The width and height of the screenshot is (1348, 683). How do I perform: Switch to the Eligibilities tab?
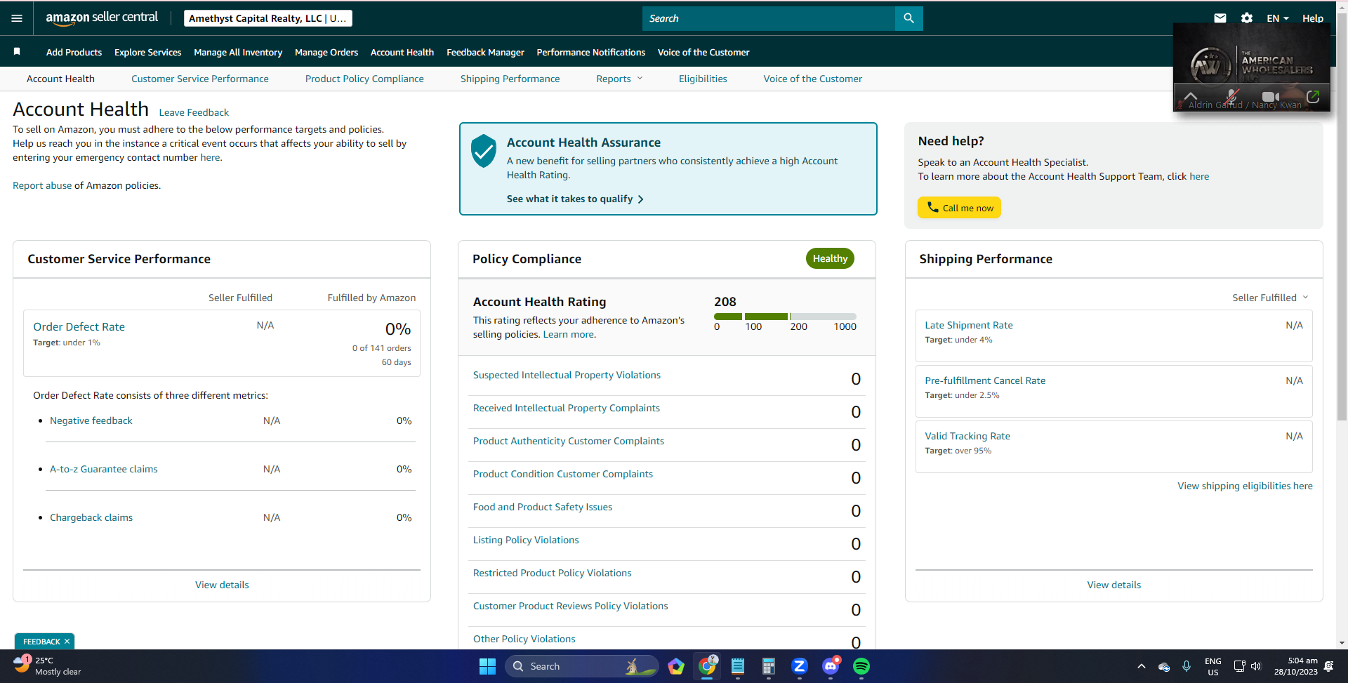pyautogui.click(x=703, y=79)
